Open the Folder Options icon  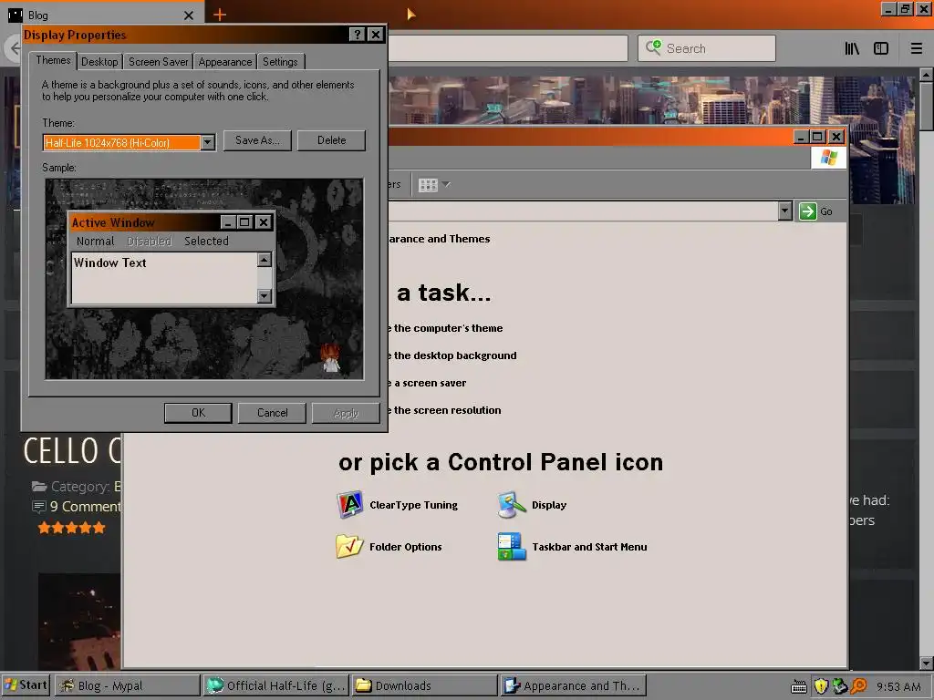pyautogui.click(x=349, y=547)
